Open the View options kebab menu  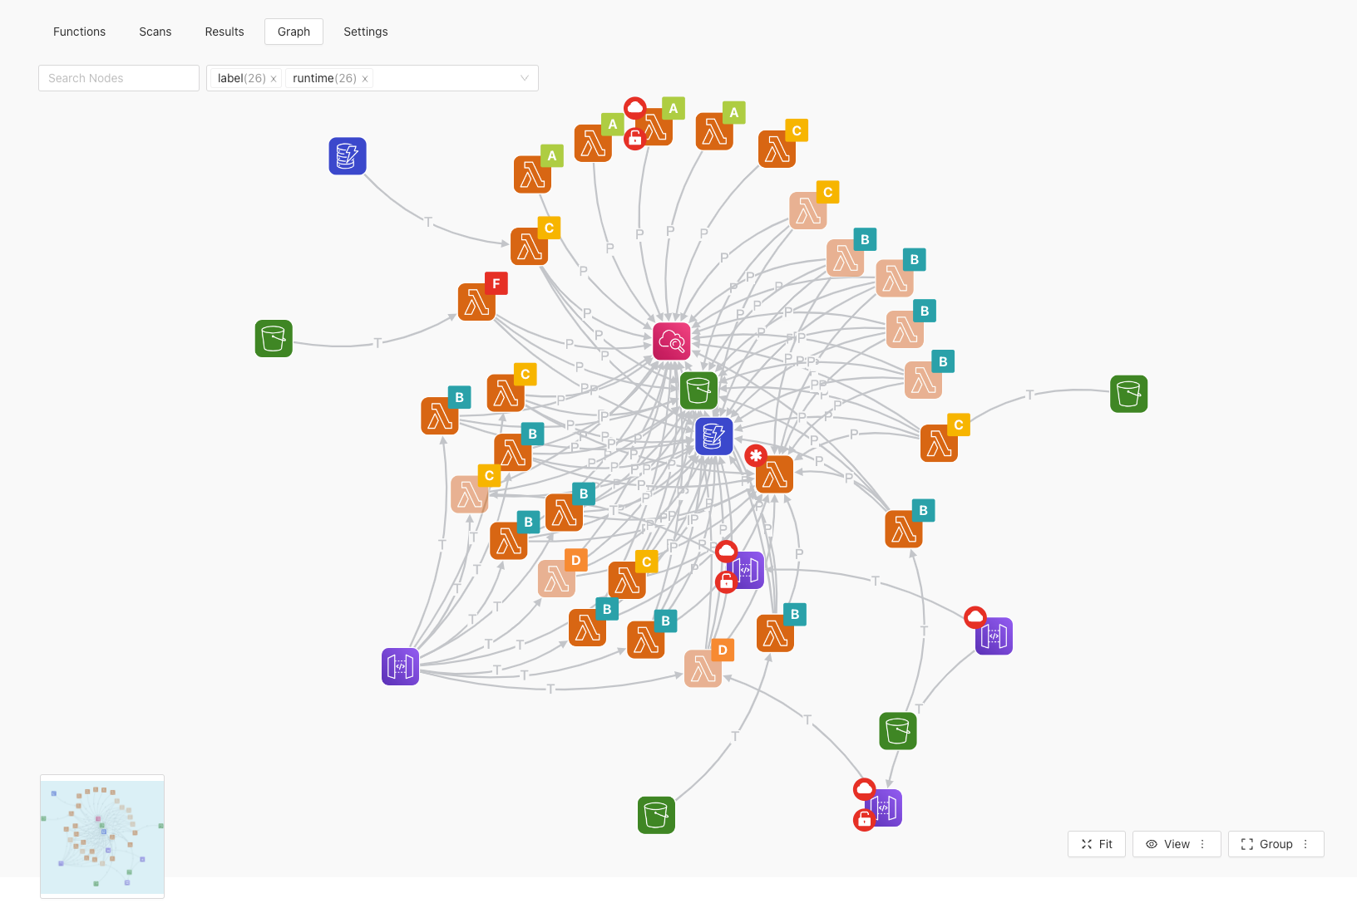click(x=1202, y=844)
